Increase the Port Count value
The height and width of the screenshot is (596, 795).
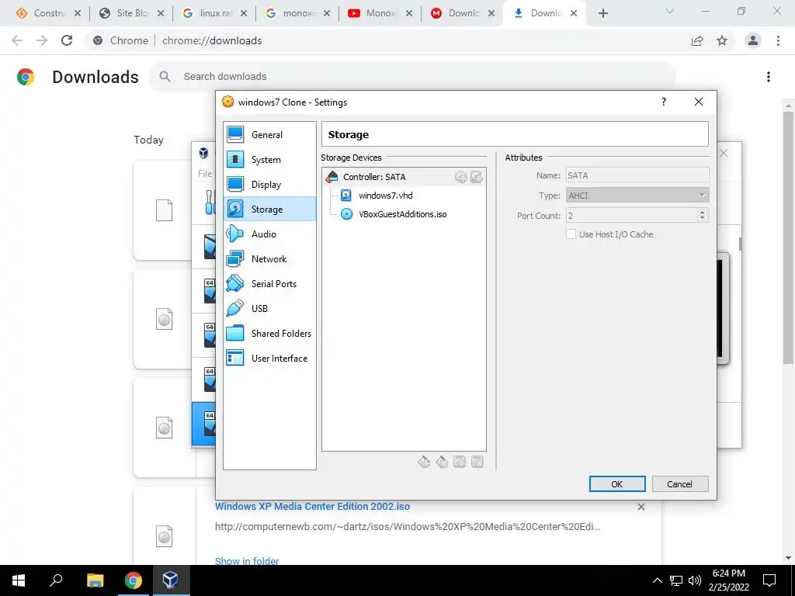tap(702, 213)
